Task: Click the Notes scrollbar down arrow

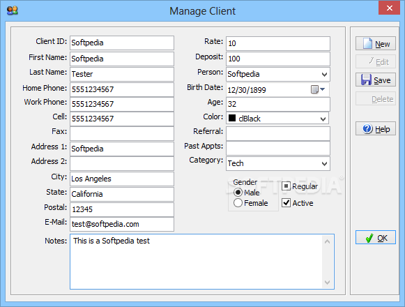Action: (327, 282)
